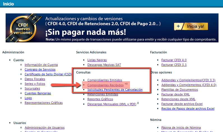This screenshot has height=132, width=223.
Task: Open Cuentas Bancarias link
Action: point(38,93)
